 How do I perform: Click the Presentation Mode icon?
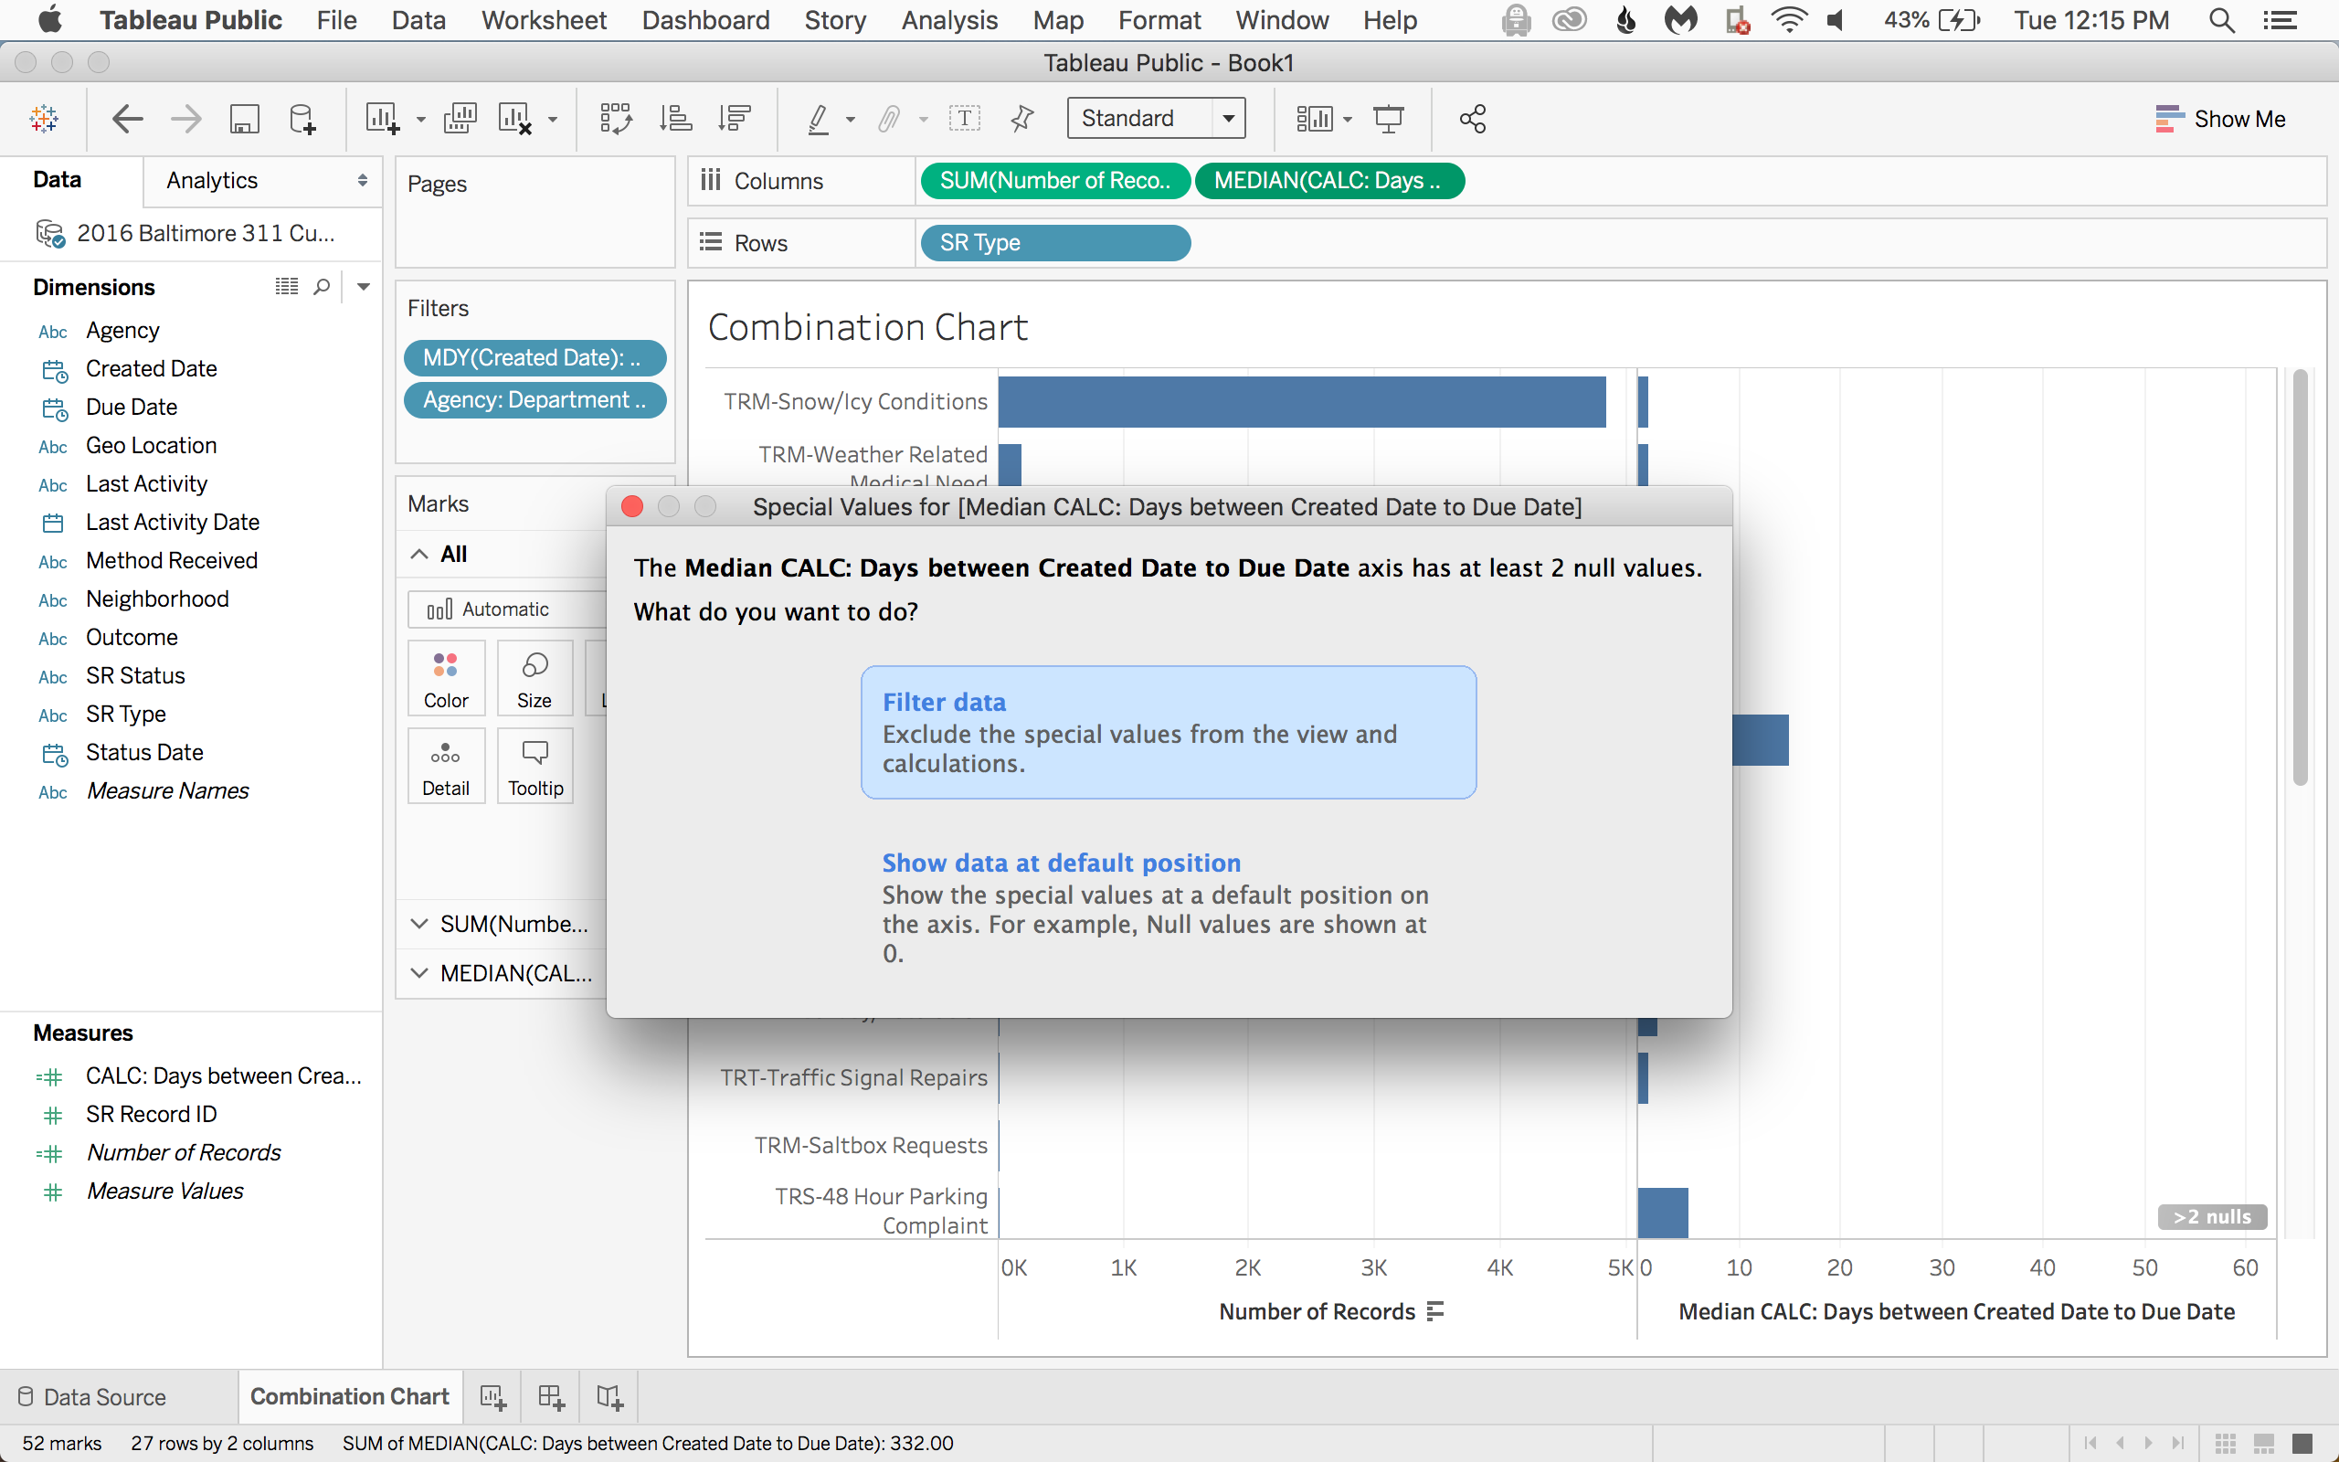click(x=1389, y=119)
